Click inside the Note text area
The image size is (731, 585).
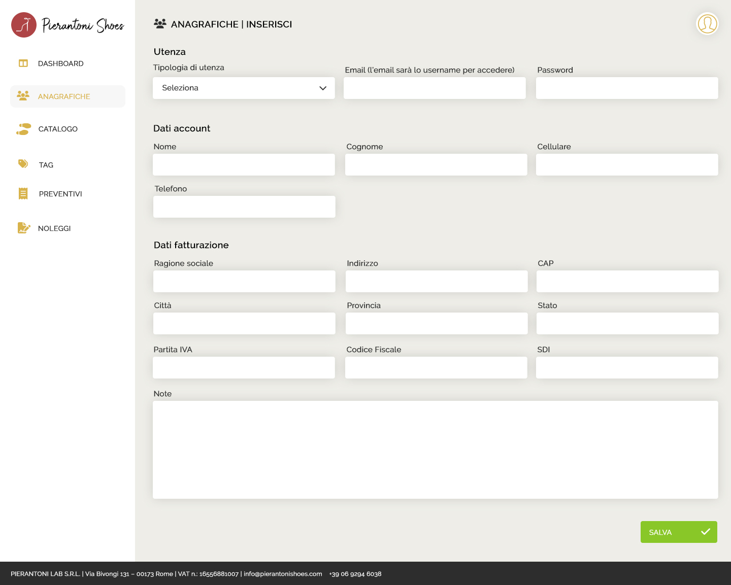coord(435,450)
